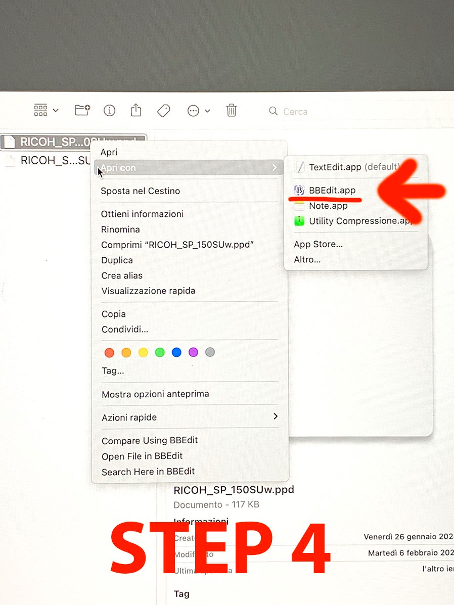Click the Tag toolbar icon
454x605 pixels.
point(164,111)
